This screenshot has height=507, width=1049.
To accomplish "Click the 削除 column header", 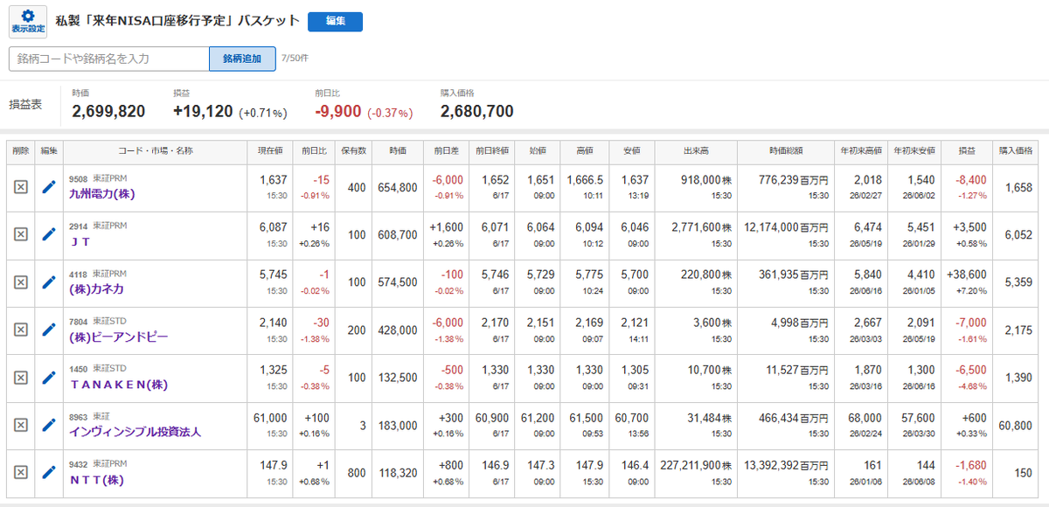I will point(21,151).
